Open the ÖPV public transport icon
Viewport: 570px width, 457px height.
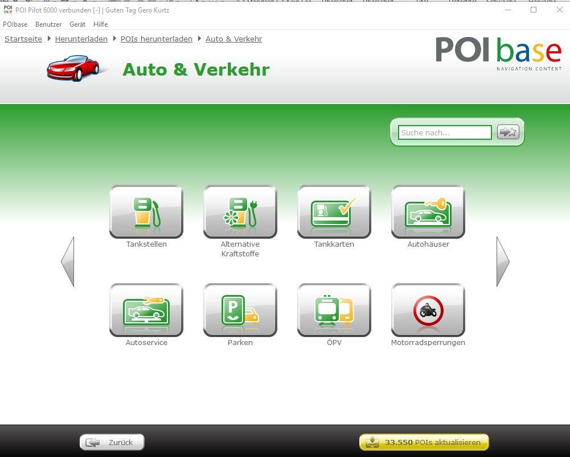[x=334, y=310]
